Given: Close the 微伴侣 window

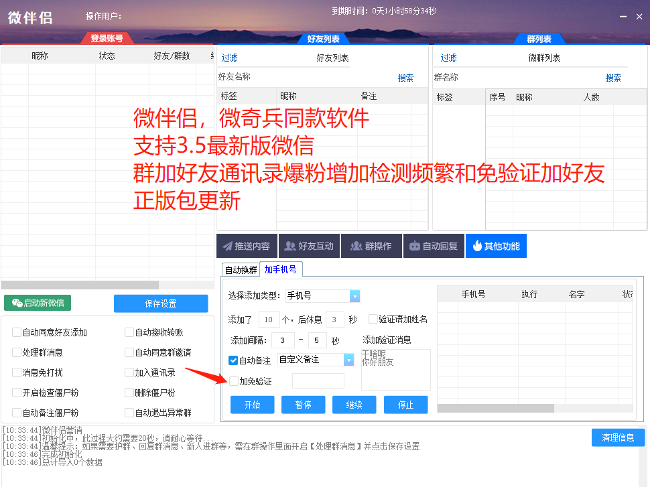Looking at the screenshot, I should point(639,17).
